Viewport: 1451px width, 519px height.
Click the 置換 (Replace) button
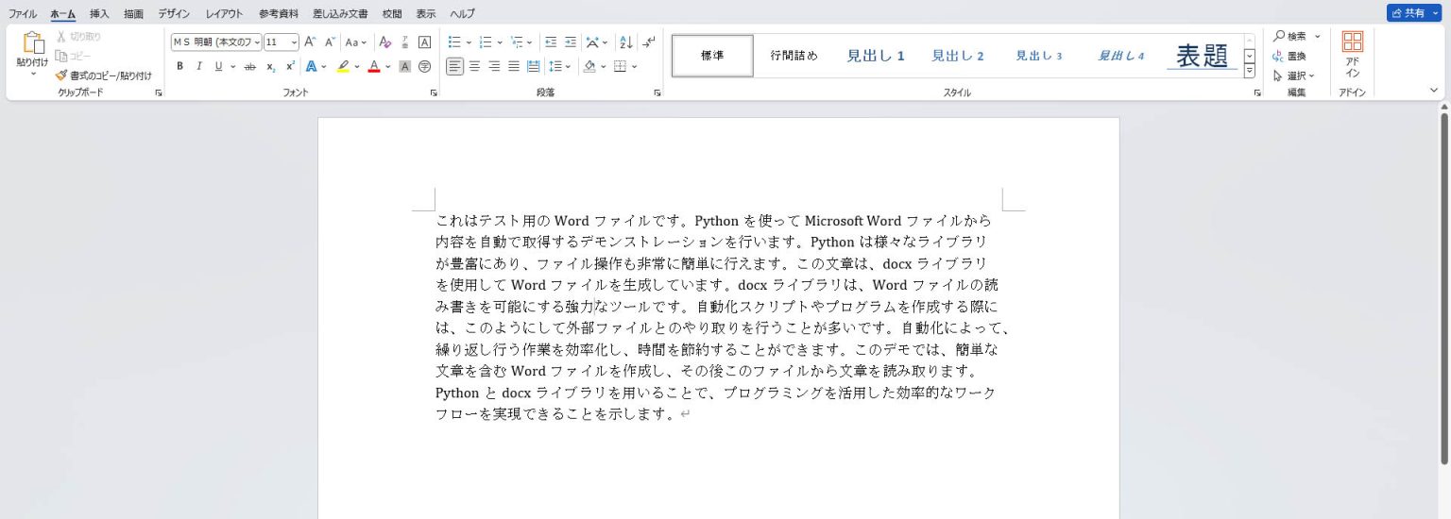[1290, 56]
